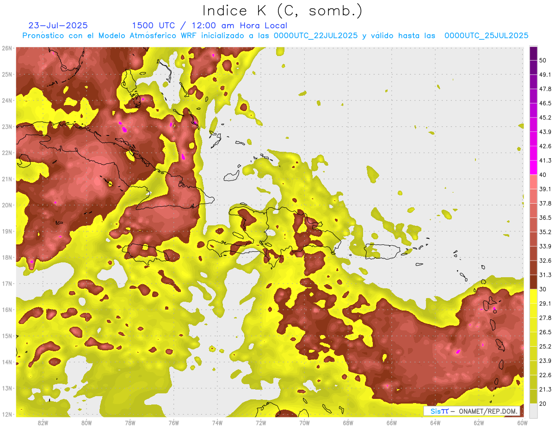The image size is (555, 429).
Task: Click the colorbar value label 49.1
Action: pyautogui.click(x=545, y=75)
